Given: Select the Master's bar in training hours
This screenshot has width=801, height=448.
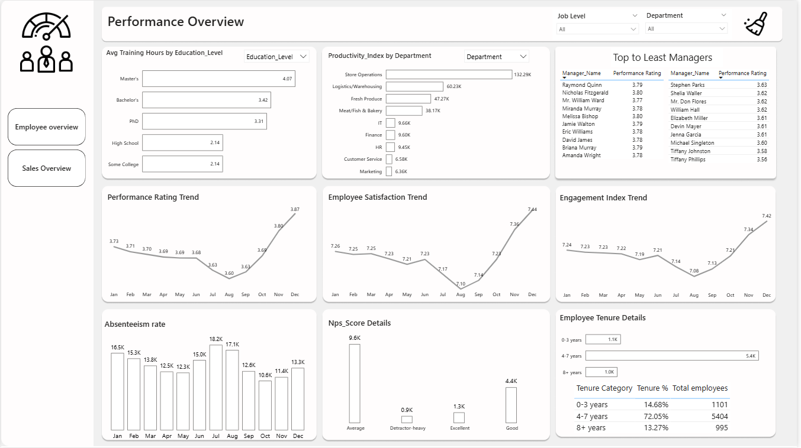Looking at the screenshot, I should pyautogui.click(x=218, y=79).
